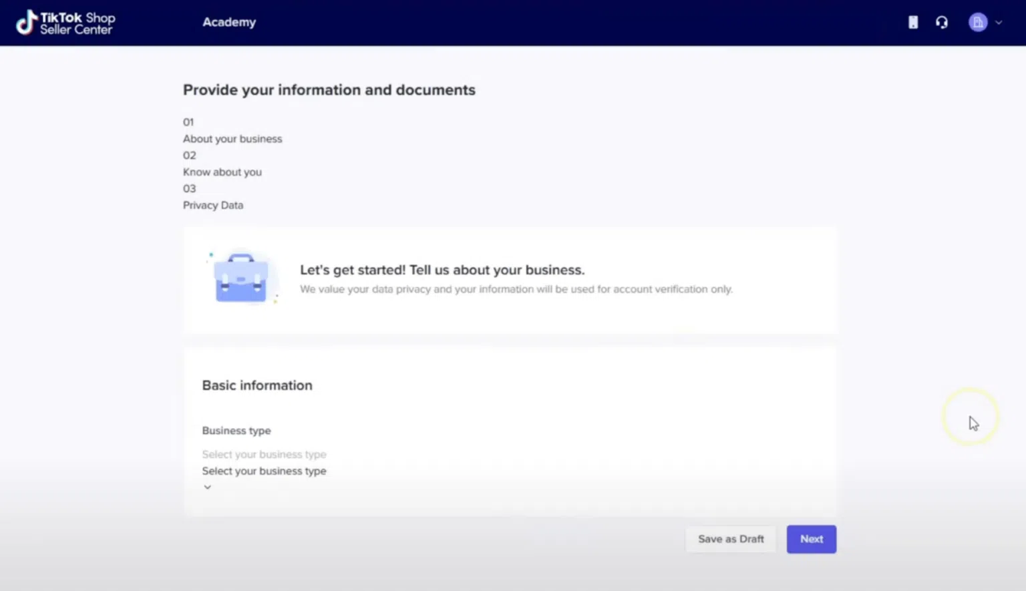The image size is (1026, 591).
Task: Open the headset support icon
Action: pyautogui.click(x=942, y=23)
